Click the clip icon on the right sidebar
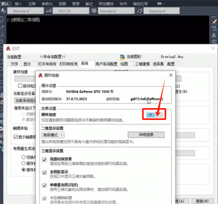Image resolution: width=218 pixels, height=204 pixels. pyautogui.click(x=214, y=41)
